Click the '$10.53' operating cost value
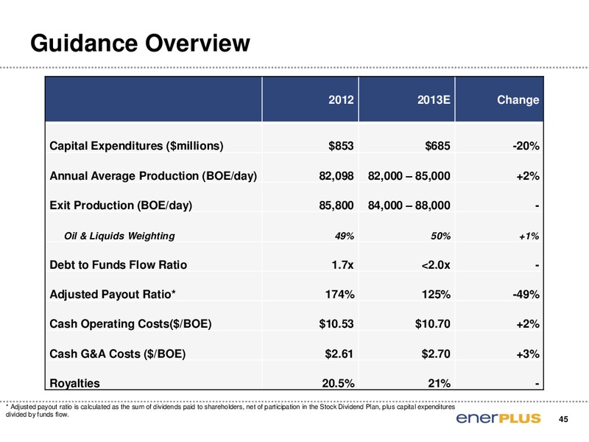589x442 pixels. coord(336,324)
